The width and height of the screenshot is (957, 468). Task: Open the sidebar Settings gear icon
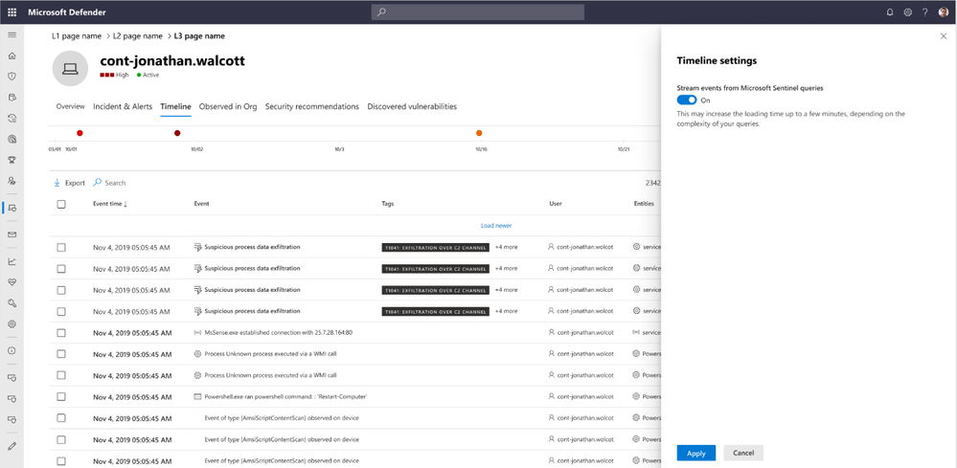(x=11, y=324)
